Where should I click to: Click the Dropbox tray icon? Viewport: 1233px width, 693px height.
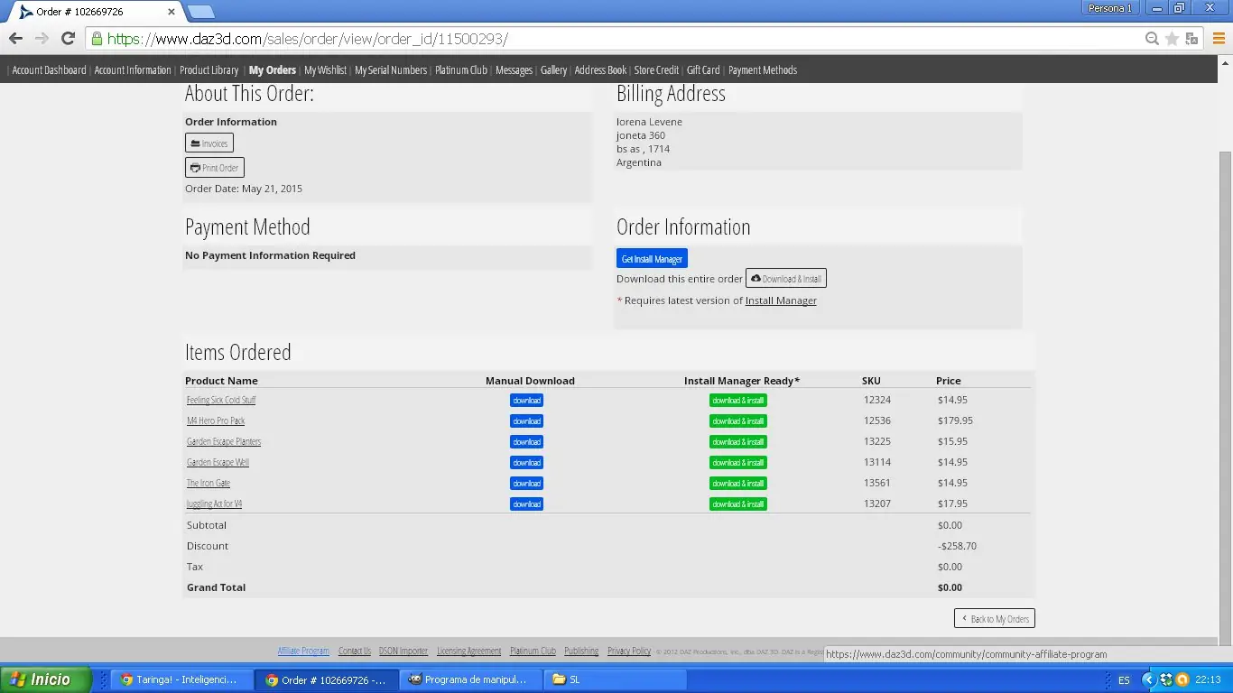1166,679
